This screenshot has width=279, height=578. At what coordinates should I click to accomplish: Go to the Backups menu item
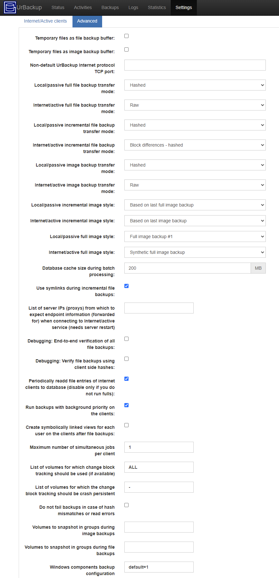(110, 7)
